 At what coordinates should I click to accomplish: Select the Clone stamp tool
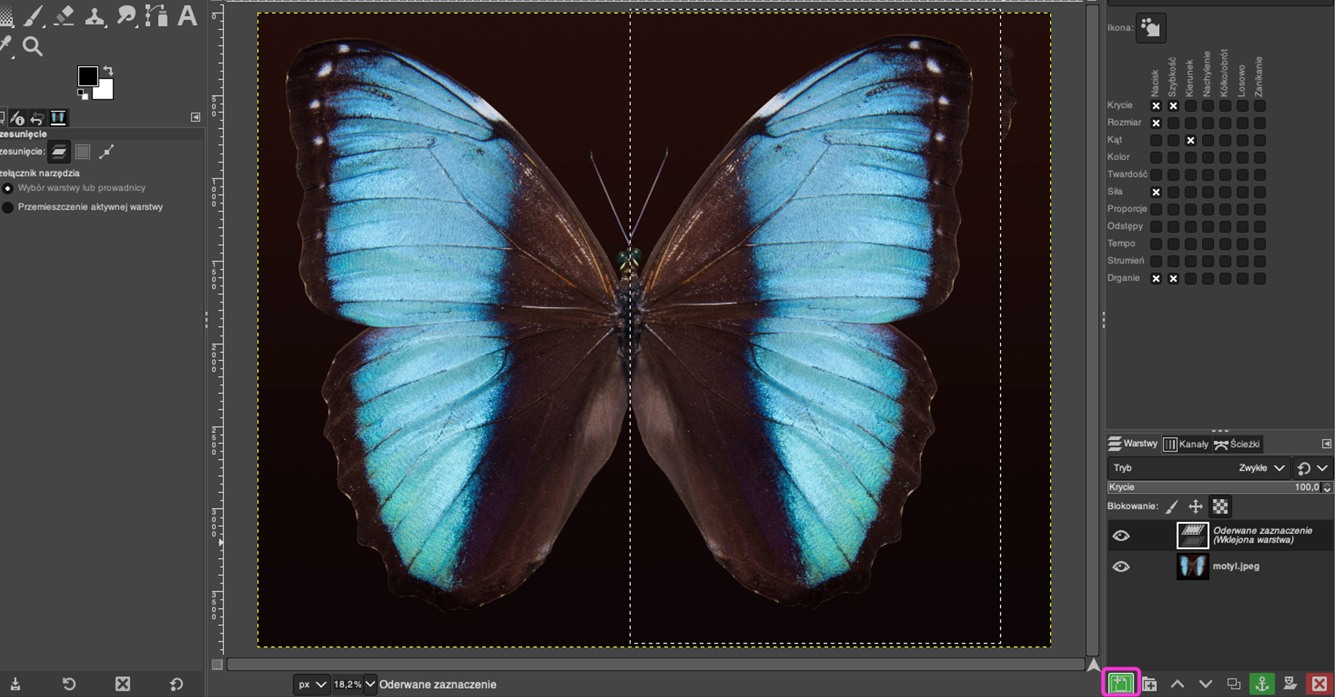[95, 15]
